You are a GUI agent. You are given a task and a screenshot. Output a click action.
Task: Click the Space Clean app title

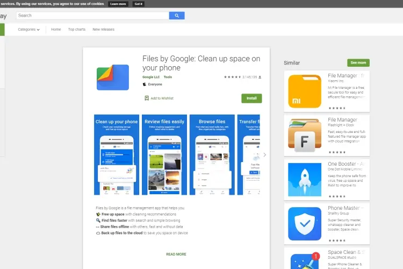[x=346, y=252]
